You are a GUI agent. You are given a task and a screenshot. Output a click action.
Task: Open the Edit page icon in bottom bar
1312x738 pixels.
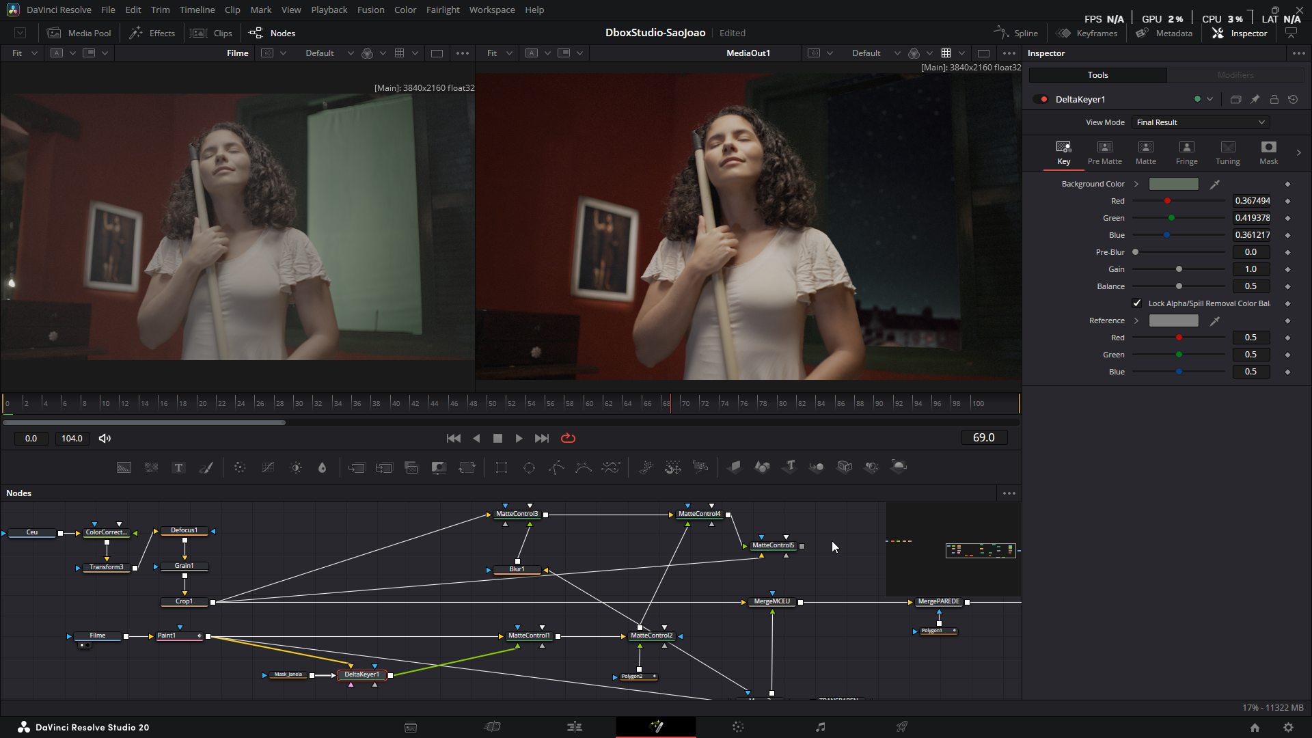tap(575, 727)
